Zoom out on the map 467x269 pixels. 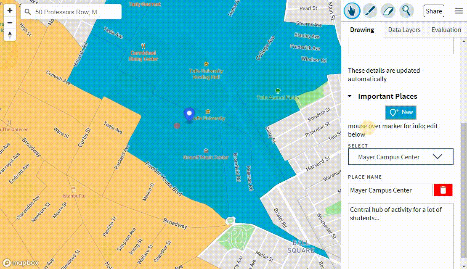(x=9, y=22)
